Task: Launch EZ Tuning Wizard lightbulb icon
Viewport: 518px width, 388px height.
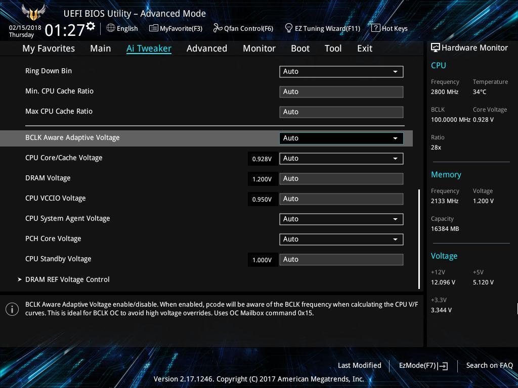Action: (289, 28)
